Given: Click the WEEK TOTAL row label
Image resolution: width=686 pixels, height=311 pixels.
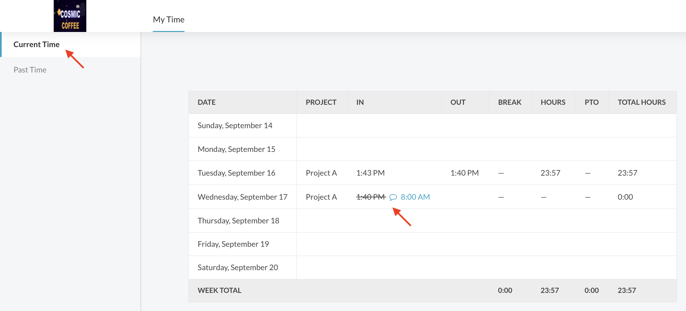Looking at the screenshot, I should 219,291.
